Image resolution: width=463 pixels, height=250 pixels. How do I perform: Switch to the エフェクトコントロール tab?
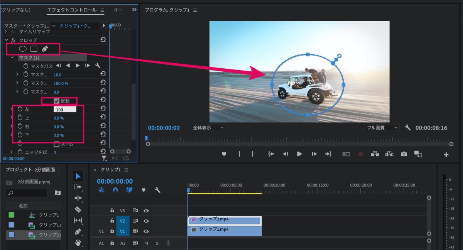[x=72, y=10]
